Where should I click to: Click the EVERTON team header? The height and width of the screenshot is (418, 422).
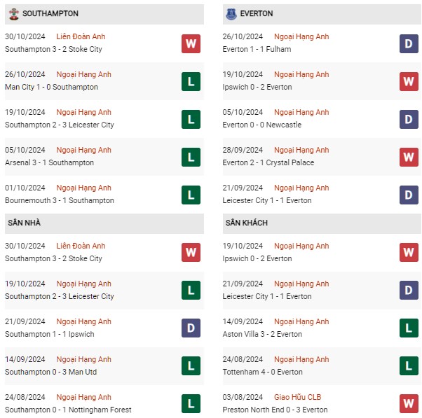point(258,14)
